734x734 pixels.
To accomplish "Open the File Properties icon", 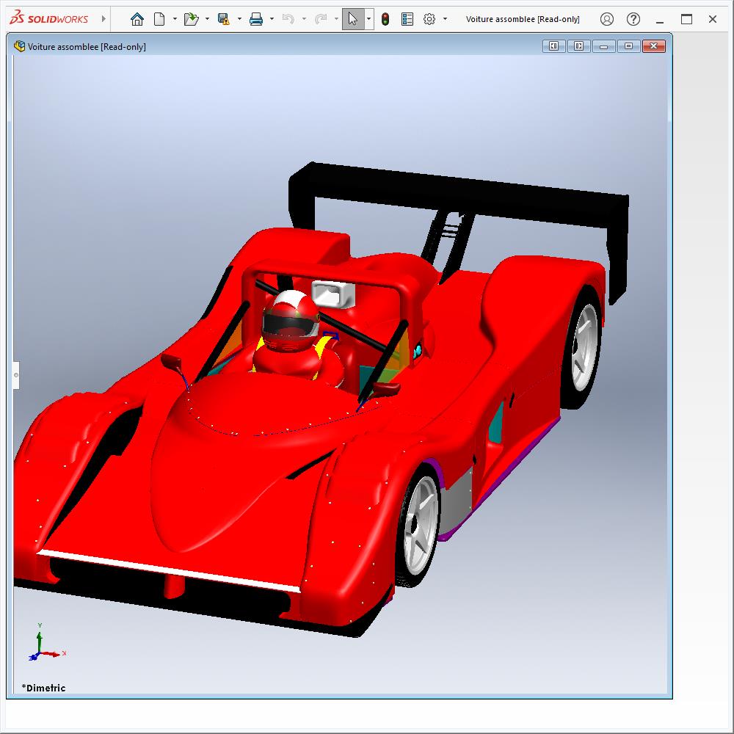I will point(407,19).
